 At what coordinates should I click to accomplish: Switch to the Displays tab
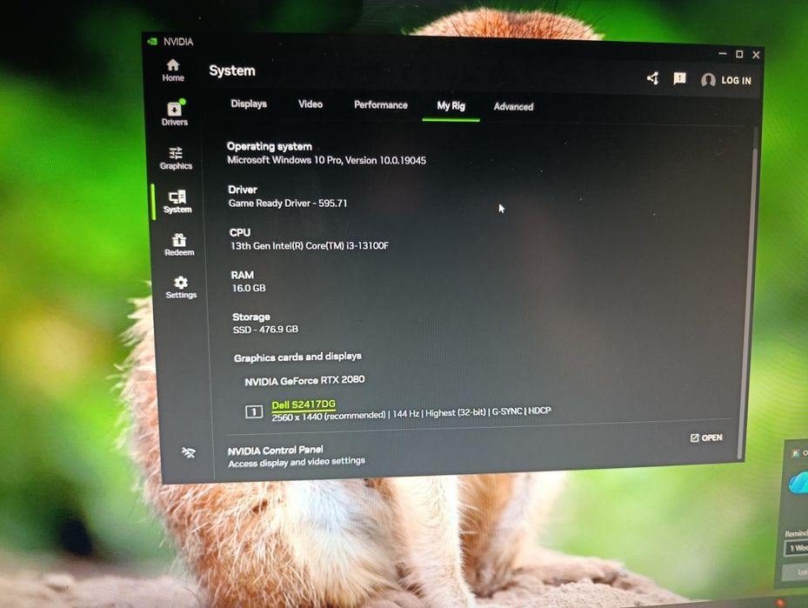249,104
